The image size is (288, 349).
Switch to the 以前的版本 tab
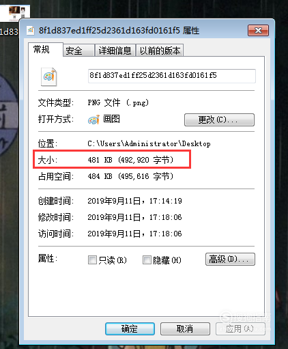click(x=160, y=51)
